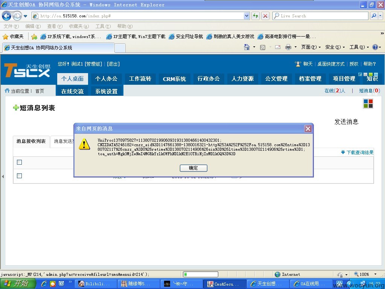Click the TSCX 天生创想 logo
Screen dimensions: 385x289
point(27,70)
